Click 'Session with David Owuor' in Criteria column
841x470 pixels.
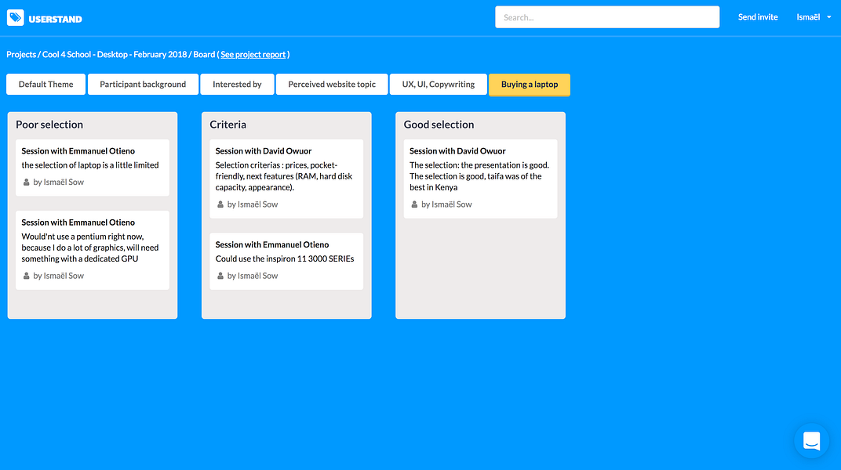(x=264, y=151)
